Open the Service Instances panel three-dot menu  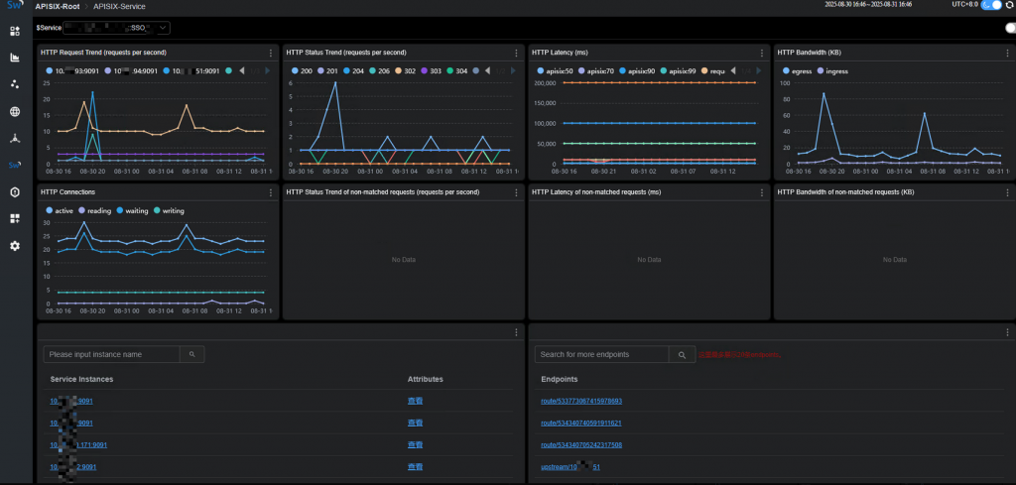click(516, 332)
